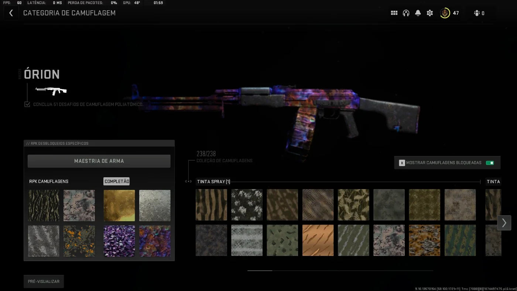Select the green with white streaks camo
Image resolution: width=517 pixels, height=291 pixels.
[x=353, y=240]
